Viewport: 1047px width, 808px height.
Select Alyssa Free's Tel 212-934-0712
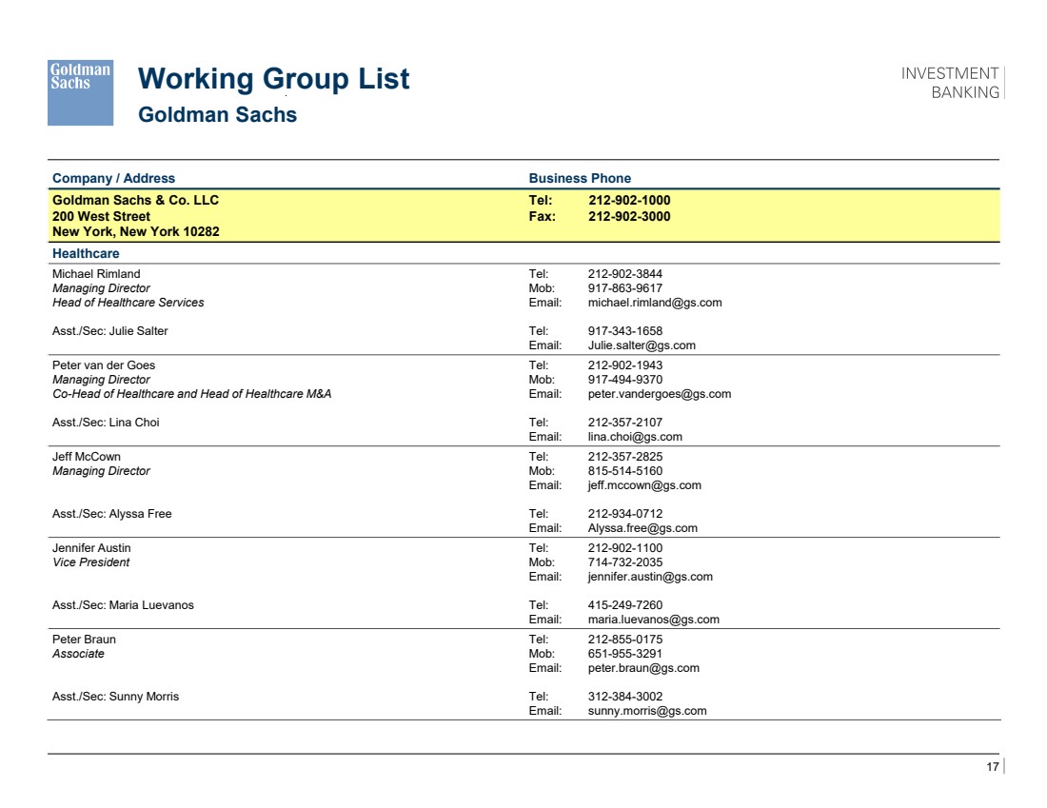tap(625, 514)
